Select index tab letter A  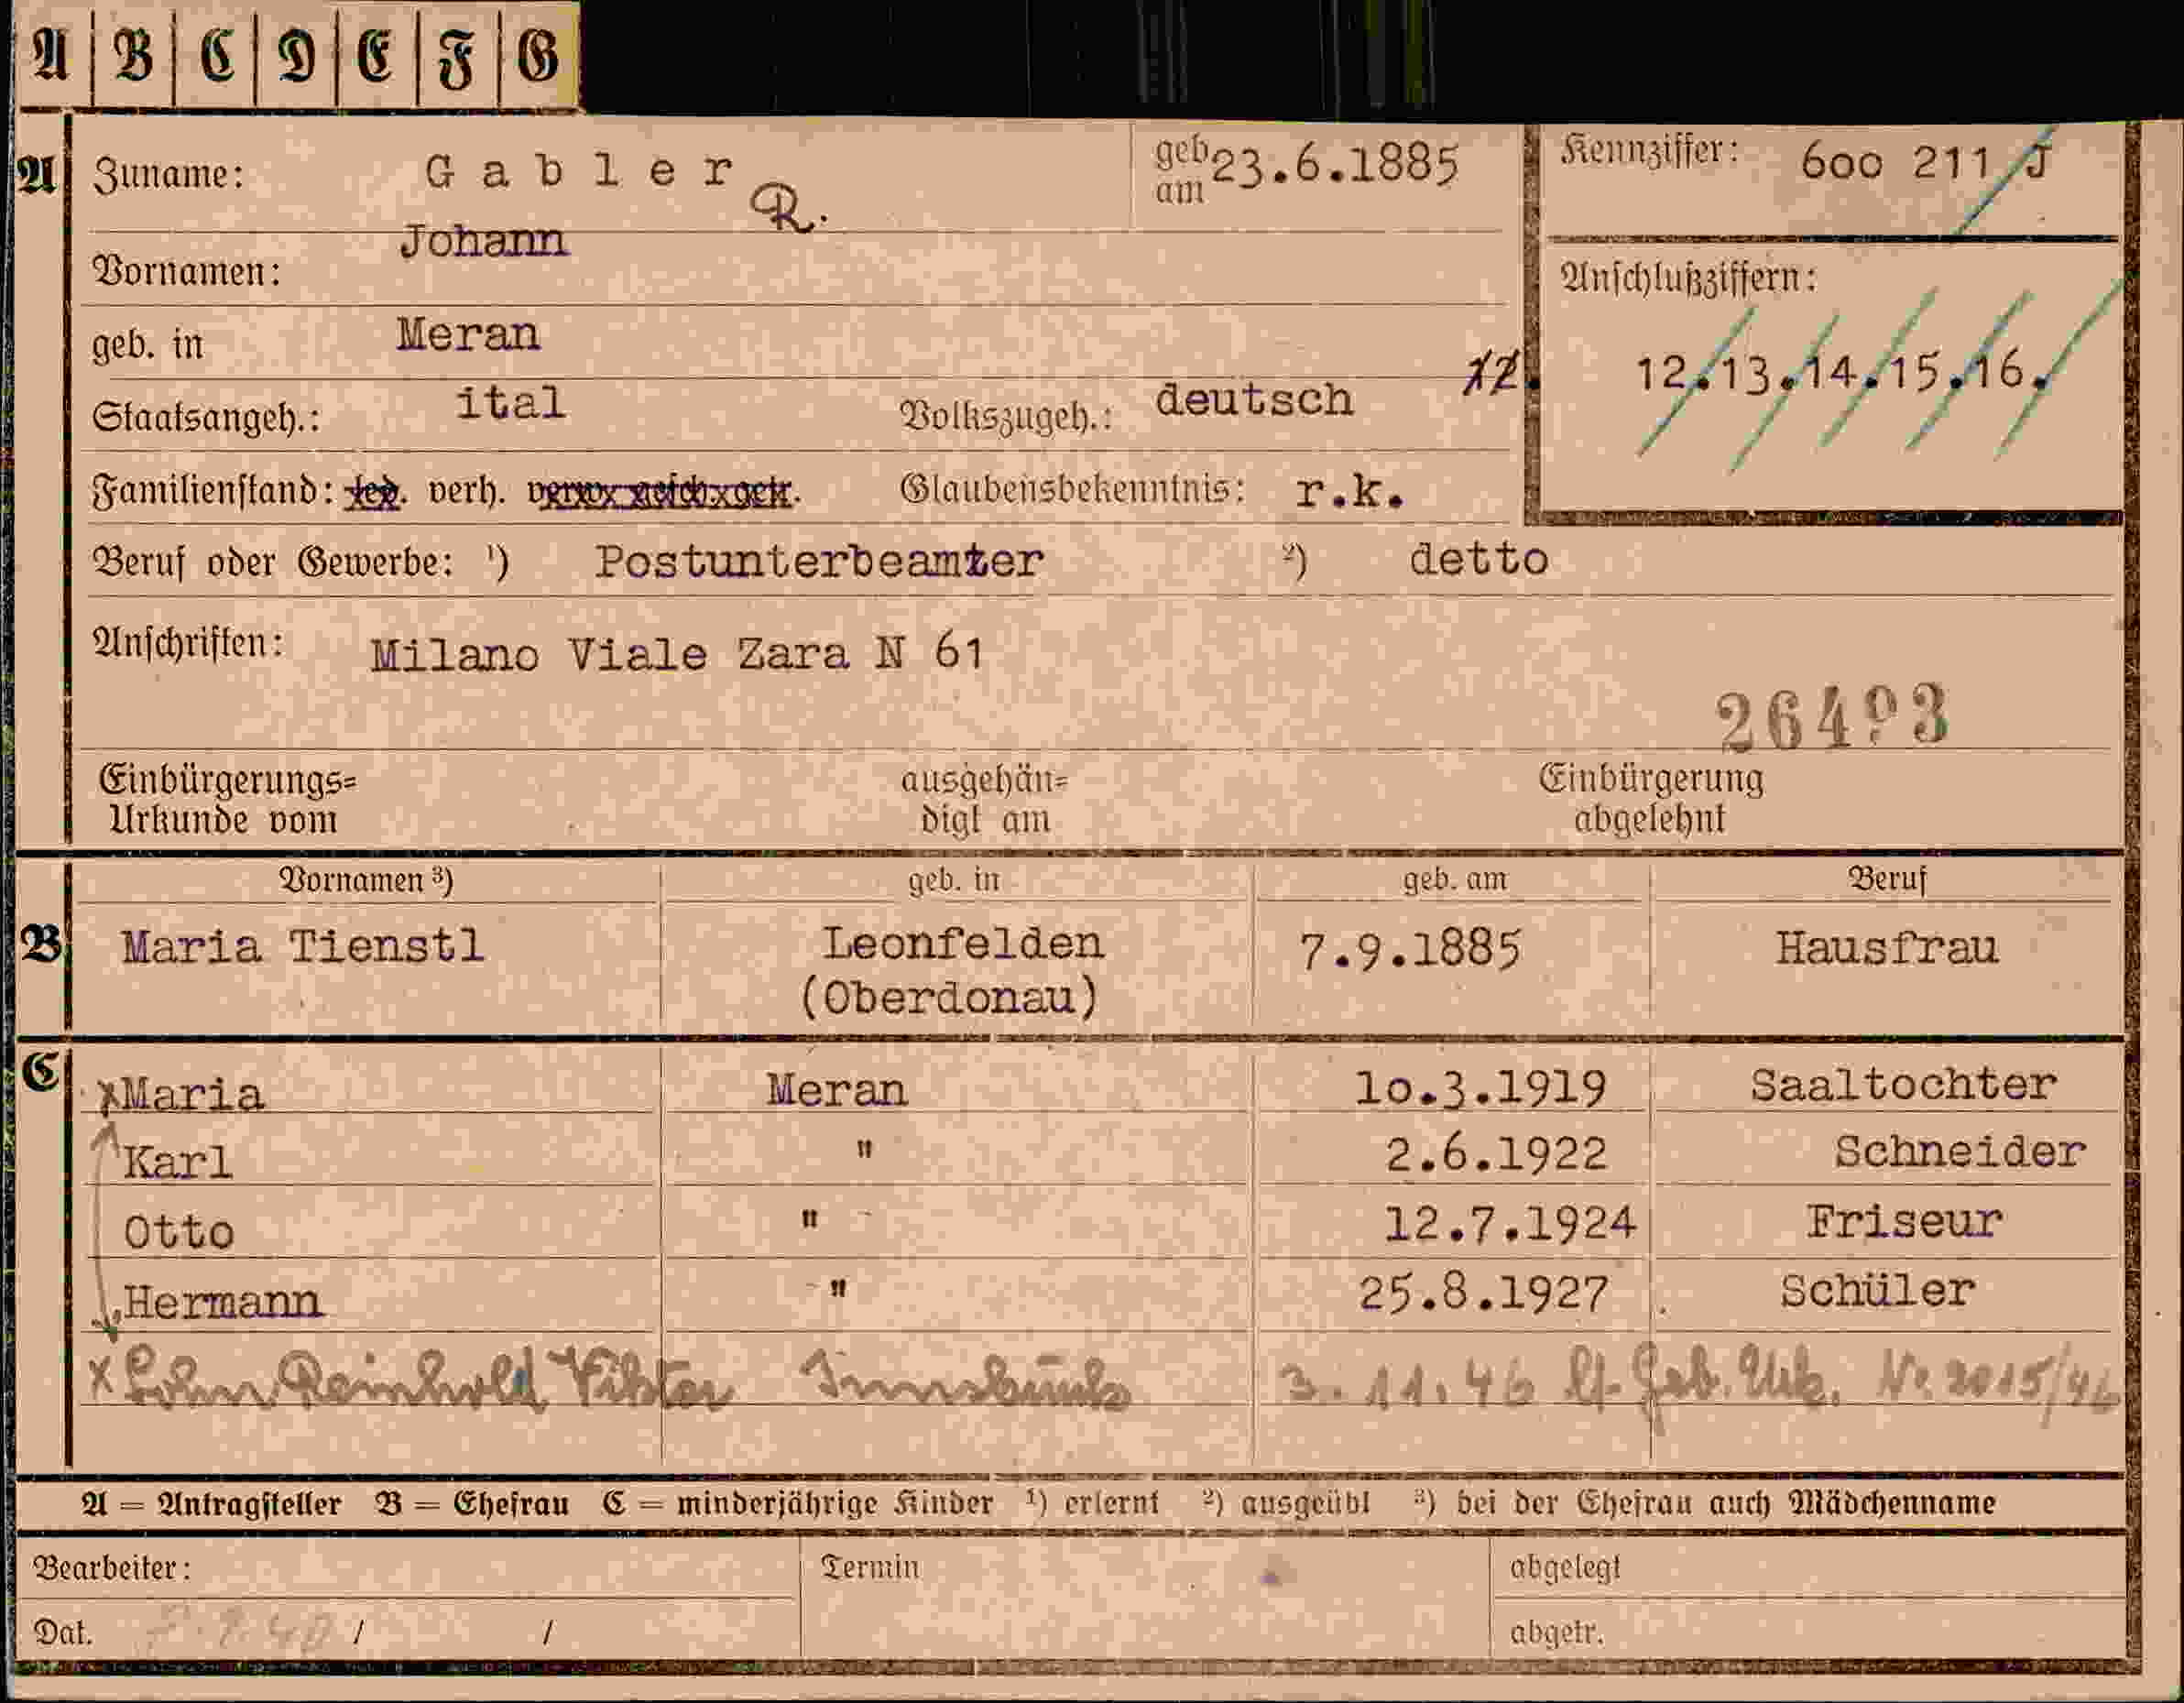pos(52,53)
